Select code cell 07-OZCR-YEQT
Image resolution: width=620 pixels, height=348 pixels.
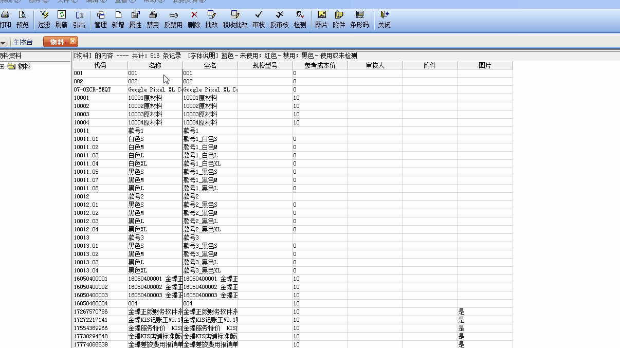pyautogui.click(x=100, y=89)
